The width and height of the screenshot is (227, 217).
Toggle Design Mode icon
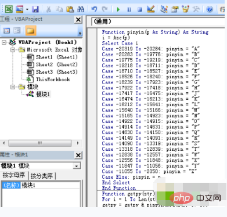point(150,9)
